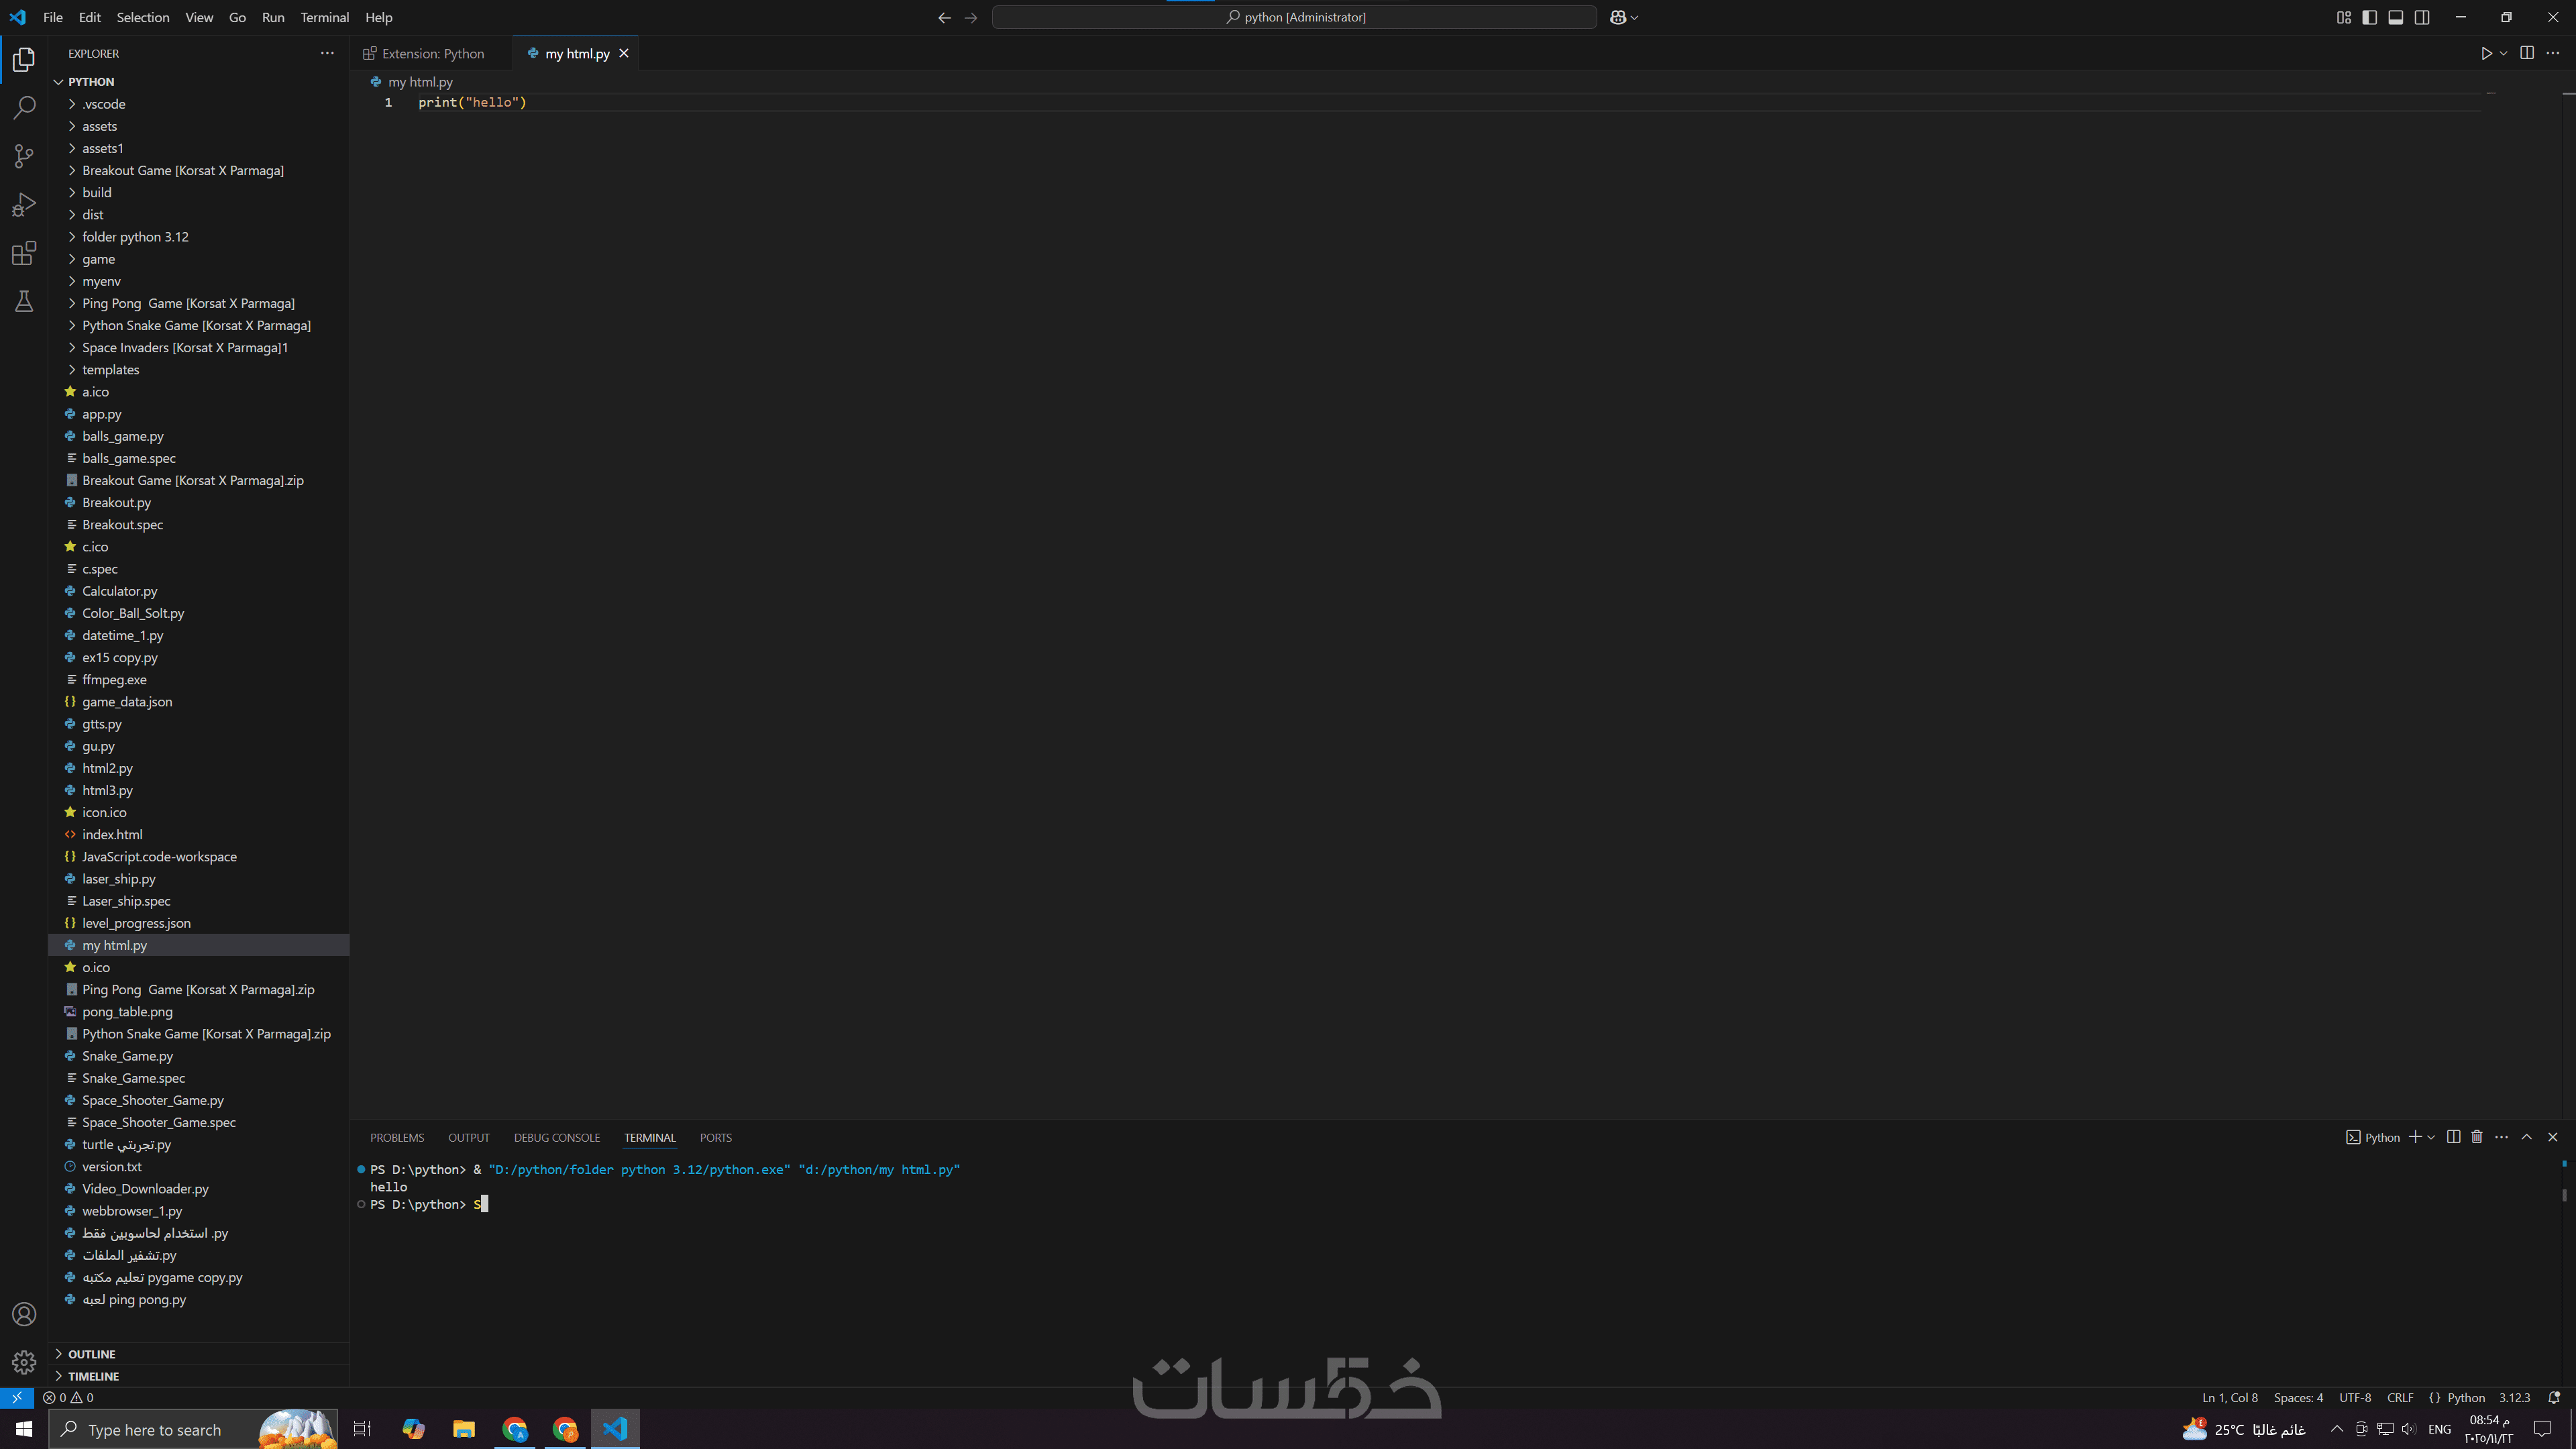Screen dimensions: 2576x1449
Task: Toggle primary side bar layout button
Action: 2369,17
